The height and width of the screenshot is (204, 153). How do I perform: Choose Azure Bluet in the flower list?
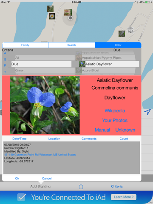pyautogui.click(x=105, y=71)
